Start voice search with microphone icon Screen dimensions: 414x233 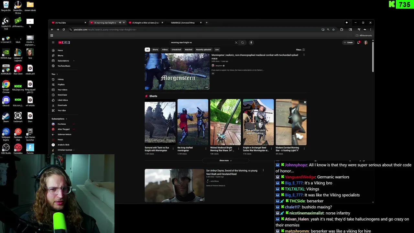(x=251, y=42)
